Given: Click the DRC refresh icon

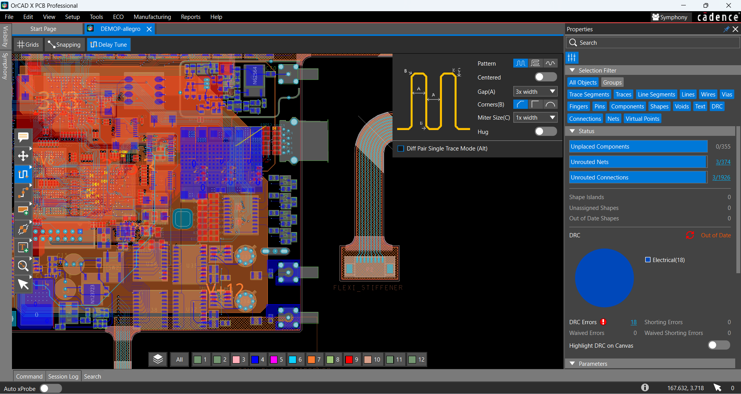Looking at the screenshot, I should point(690,235).
